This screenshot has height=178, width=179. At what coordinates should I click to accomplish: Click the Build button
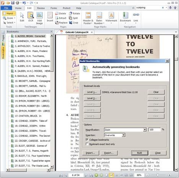[x=140, y=153]
